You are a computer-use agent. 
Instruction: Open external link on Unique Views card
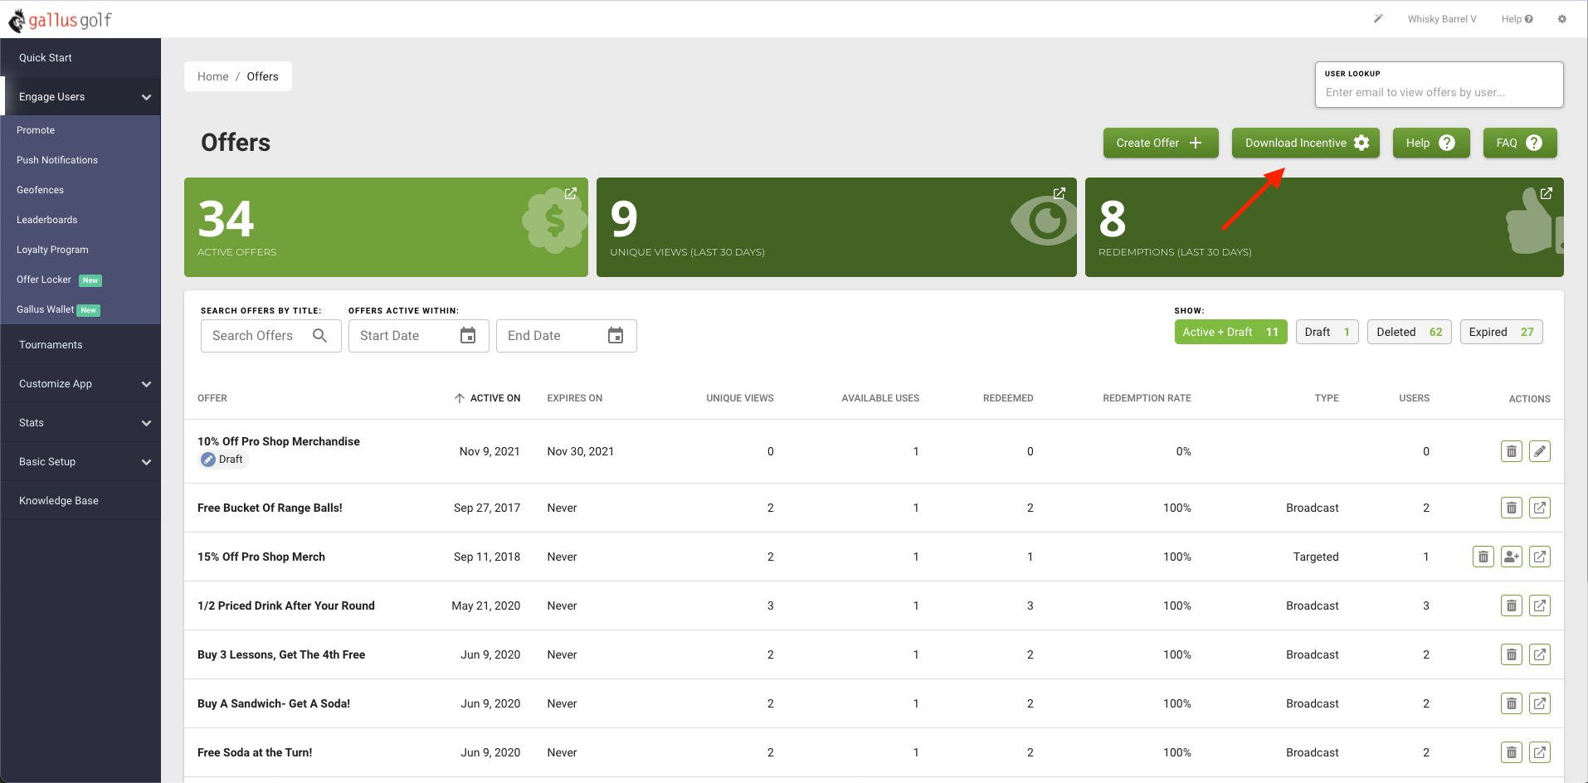tap(1059, 193)
